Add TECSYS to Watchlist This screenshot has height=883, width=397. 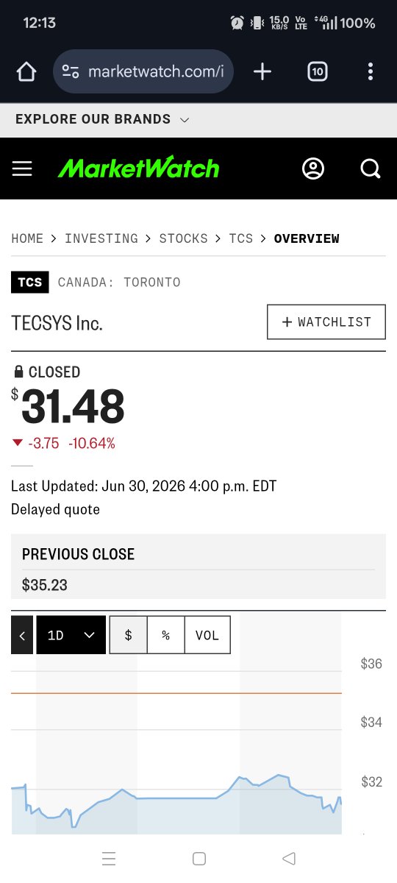[326, 322]
